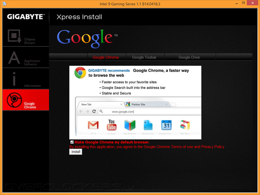Screen dimensions: 260x195
Task: Select the New Tab tab in the preview
Action: pyautogui.click(x=101, y=104)
